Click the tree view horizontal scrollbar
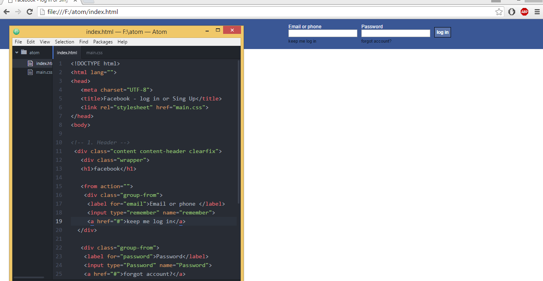Image resolution: width=543 pixels, height=281 pixels. point(29,277)
